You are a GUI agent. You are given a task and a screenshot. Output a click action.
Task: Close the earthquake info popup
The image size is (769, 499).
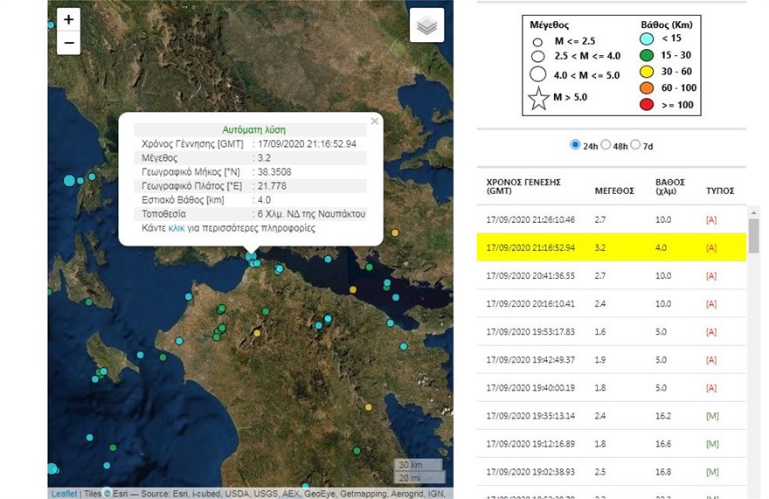375,121
